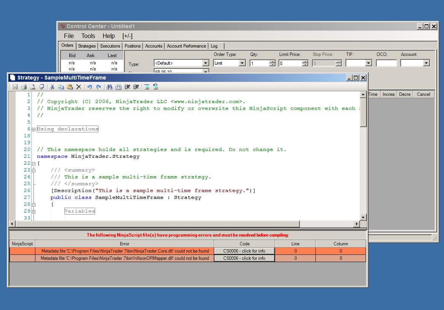Click the icon right of the binoculars
444x310 pixels.
(x=118, y=87)
